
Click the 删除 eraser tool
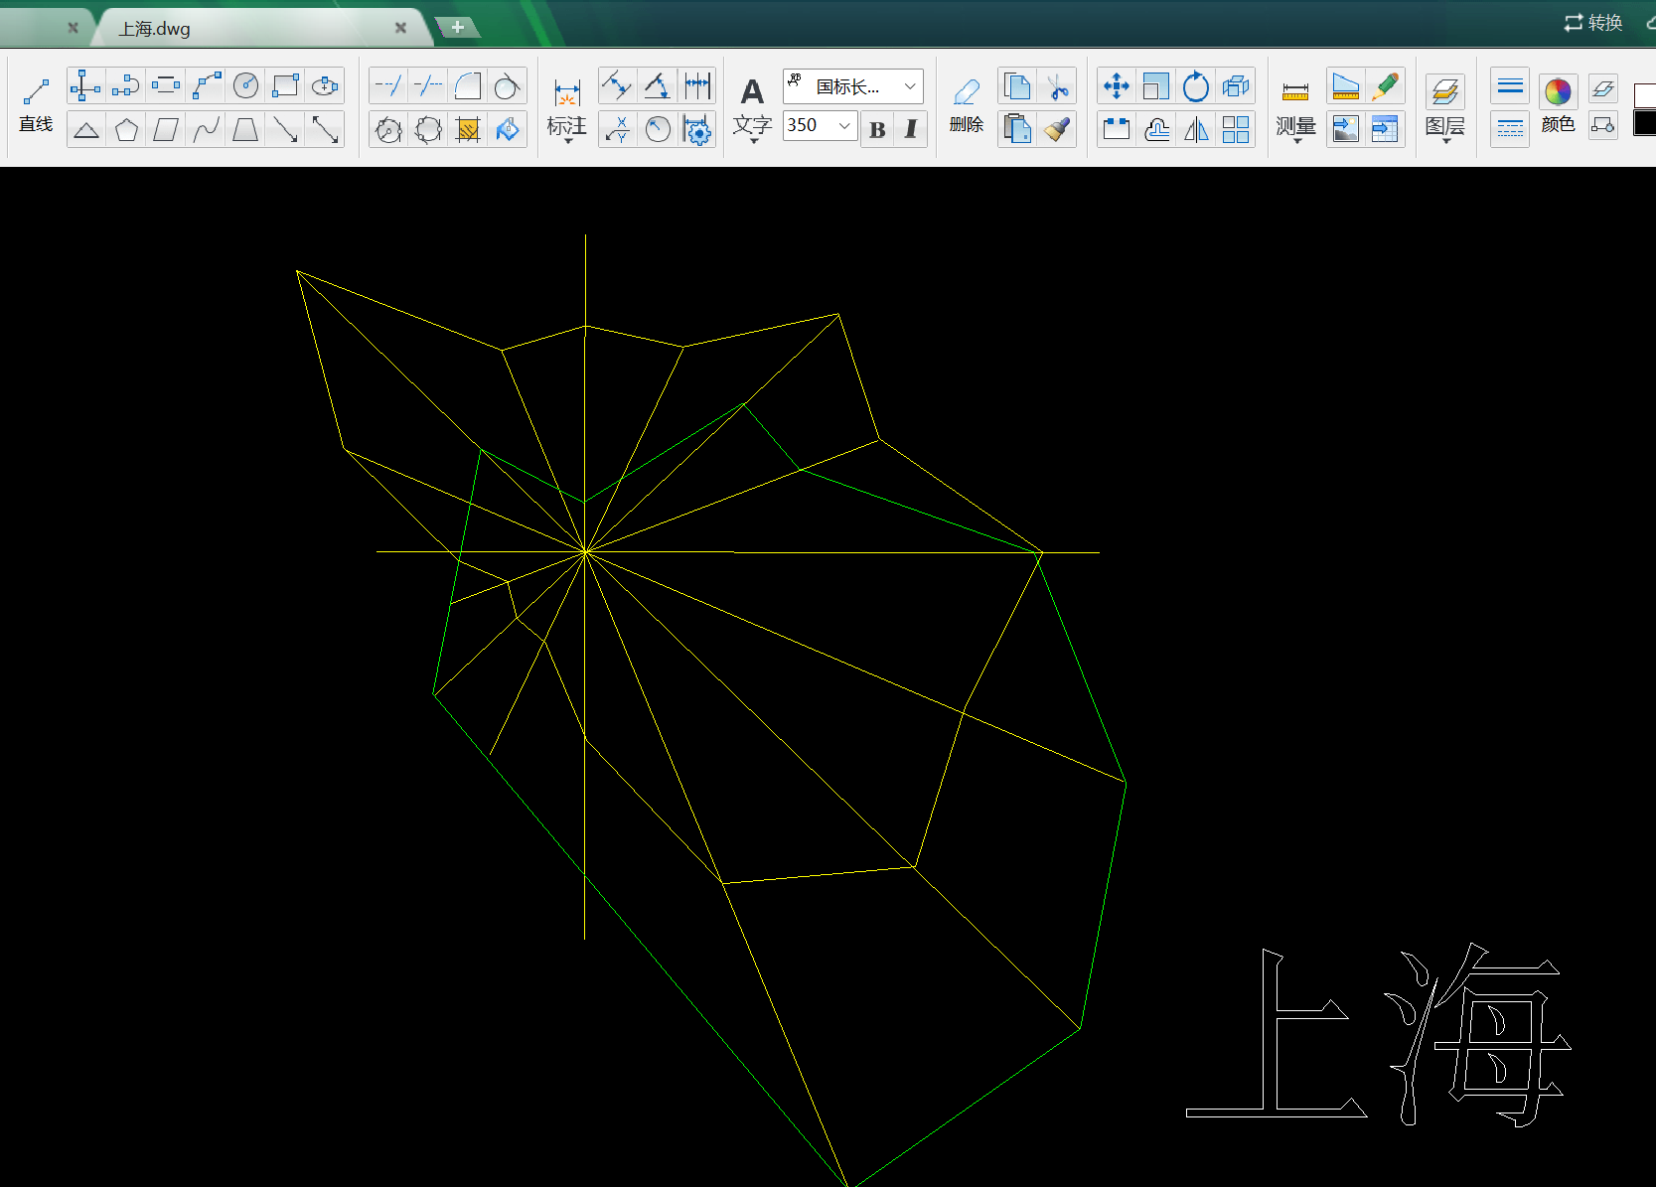(966, 105)
